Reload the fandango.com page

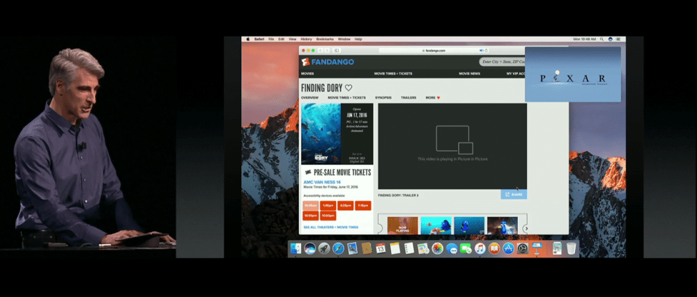487,51
